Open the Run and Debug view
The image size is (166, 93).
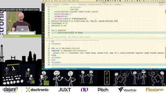point(43,14)
